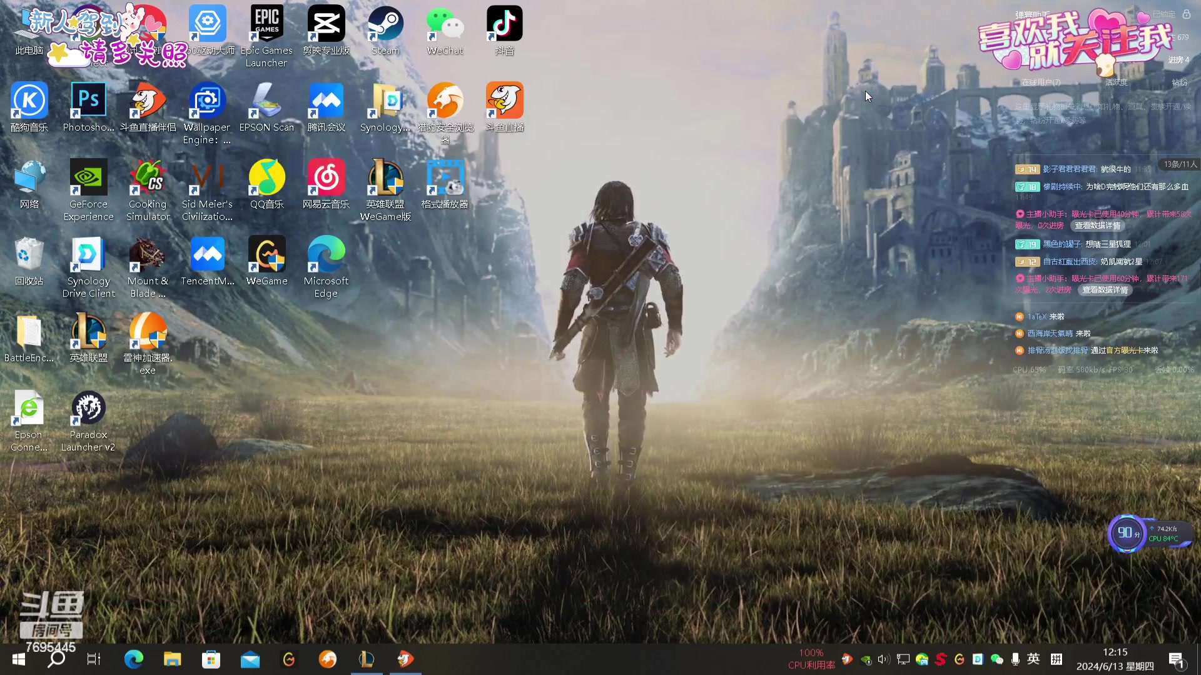This screenshot has height=675, width=1201.
Task: Toggle the 英 input language indicator
Action: 1033,659
